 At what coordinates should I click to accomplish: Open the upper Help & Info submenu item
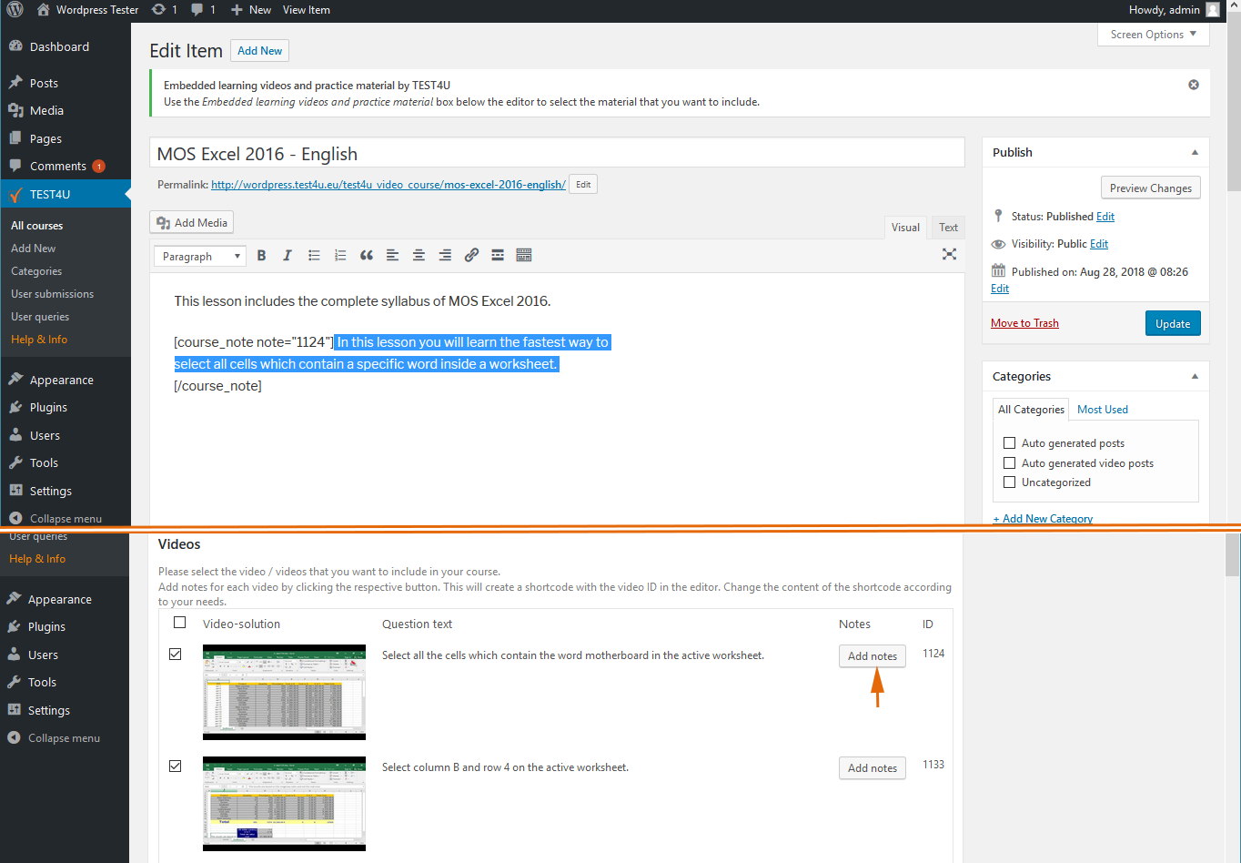tap(39, 340)
